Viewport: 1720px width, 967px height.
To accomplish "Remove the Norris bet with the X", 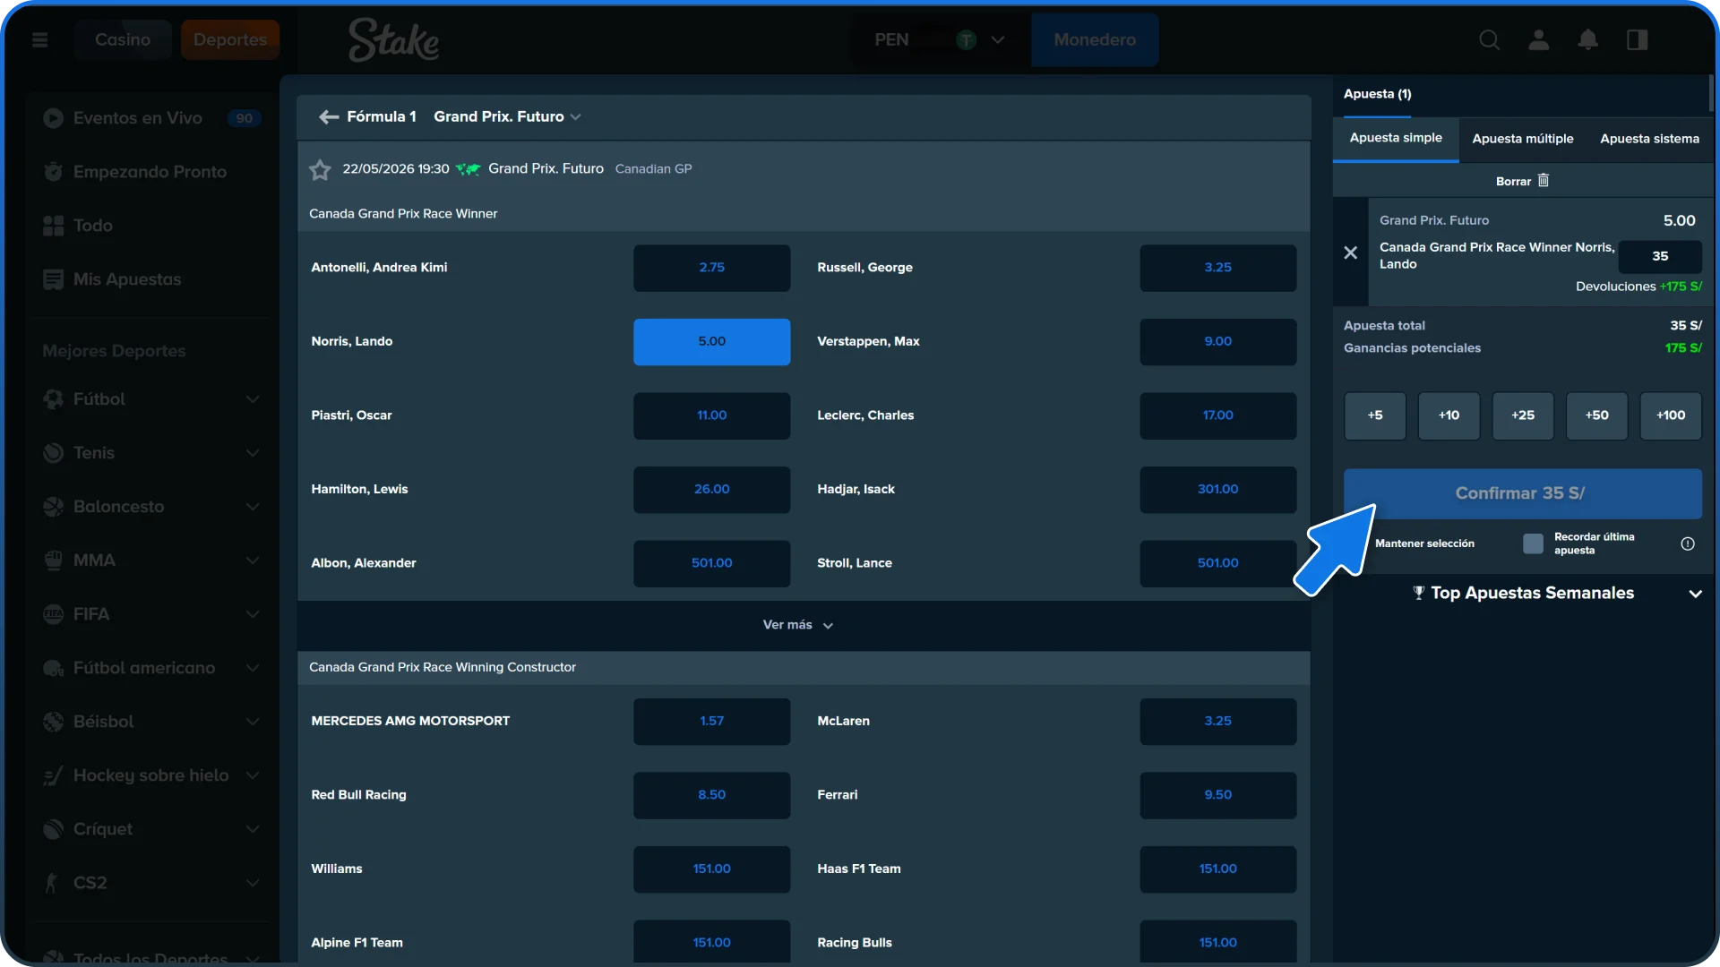I will [1351, 253].
